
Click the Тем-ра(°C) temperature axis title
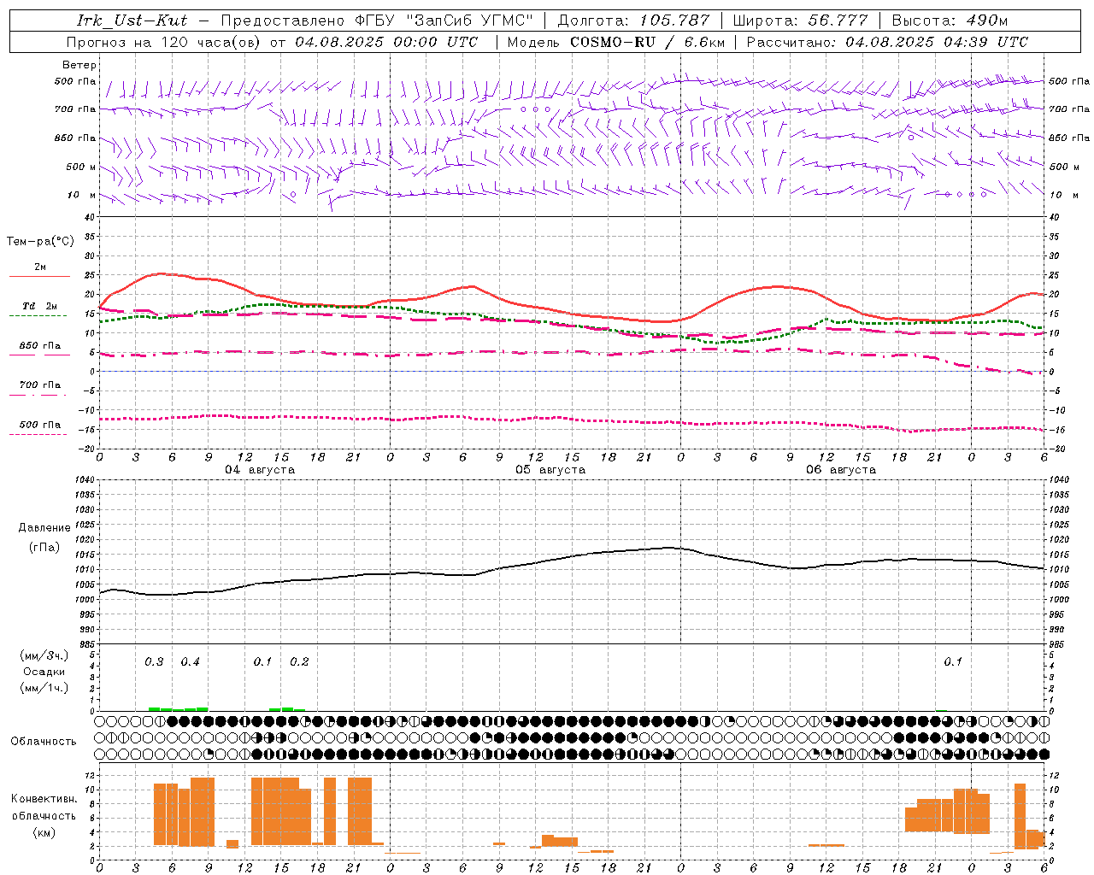[40, 242]
